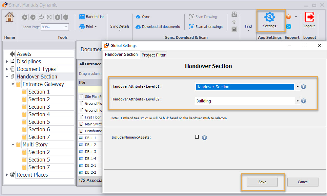Click Back to List
The image size is (327, 196).
[x=92, y=17]
